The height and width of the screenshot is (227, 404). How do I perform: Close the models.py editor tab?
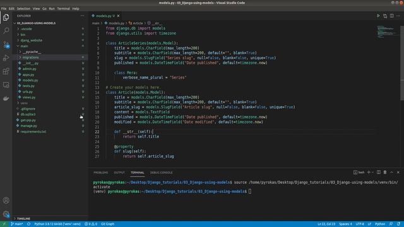(118, 16)
